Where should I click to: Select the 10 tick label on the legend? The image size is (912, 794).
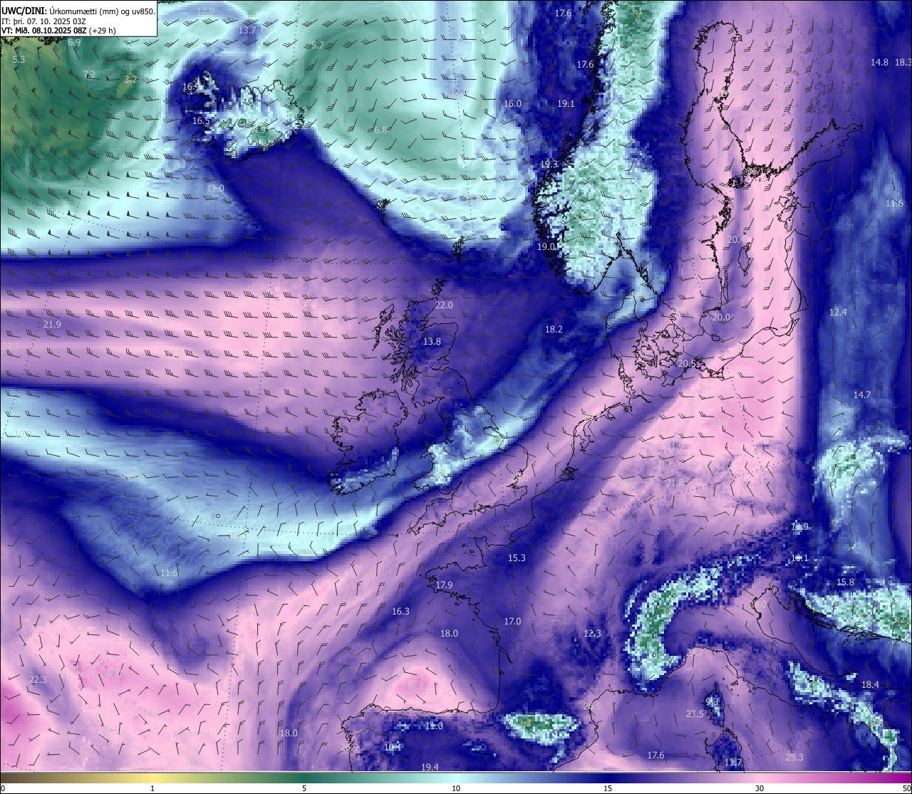[x=456, y=788]
